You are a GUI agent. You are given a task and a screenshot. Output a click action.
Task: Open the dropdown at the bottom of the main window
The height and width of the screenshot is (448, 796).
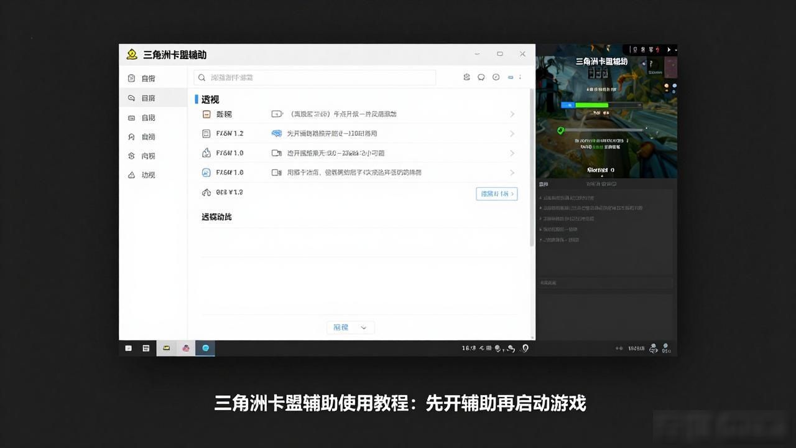click(350, 327)
